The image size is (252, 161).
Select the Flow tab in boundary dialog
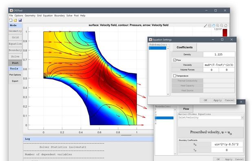point(186,109)
